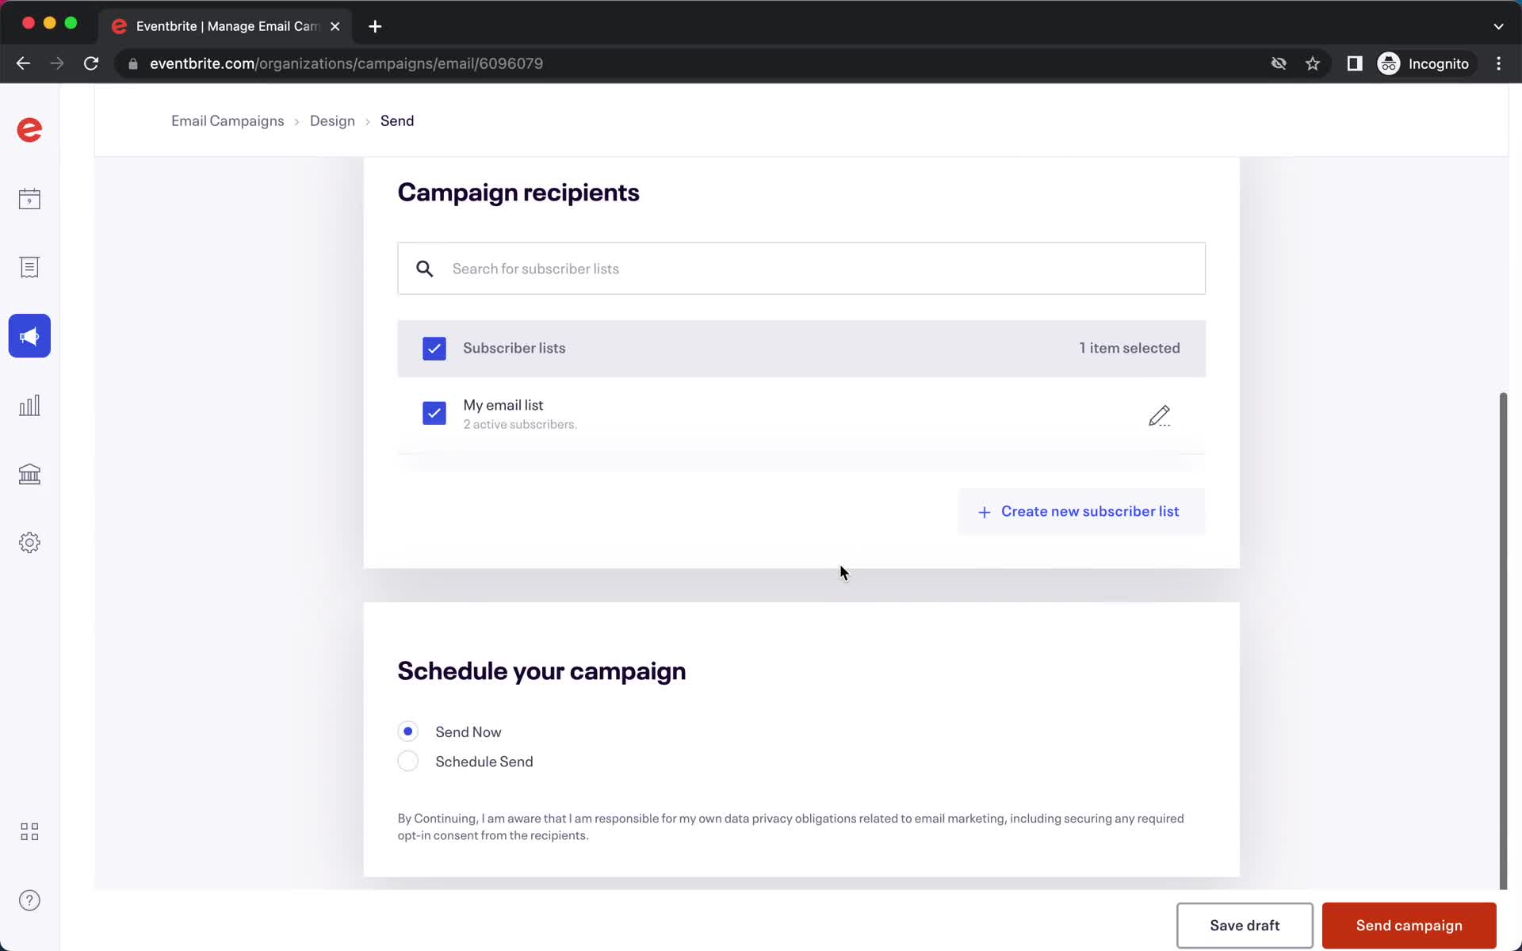
Task: Click the venue/building icon
Action: 29,473
